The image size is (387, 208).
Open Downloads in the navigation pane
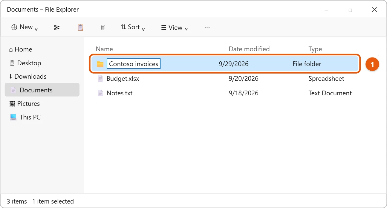point(27,77)
